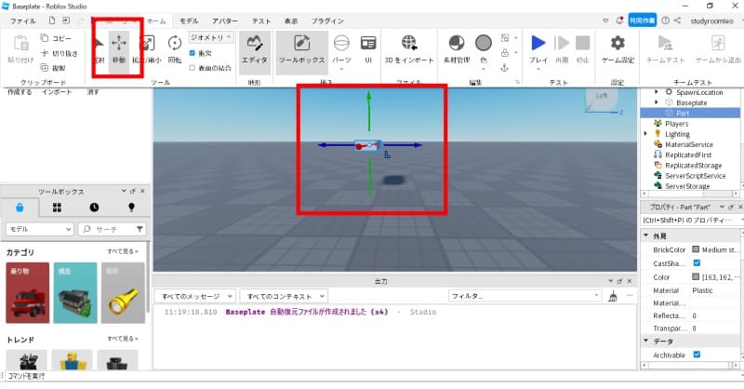Open the ジオメトリ mode dropdown

(x=211, y=37)
